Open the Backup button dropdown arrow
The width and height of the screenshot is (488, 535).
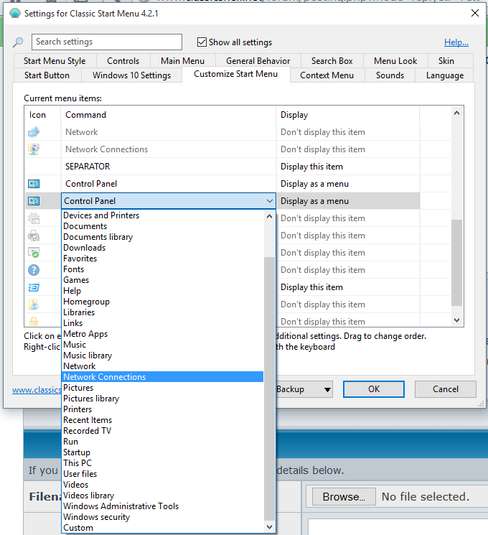[327, 389]
